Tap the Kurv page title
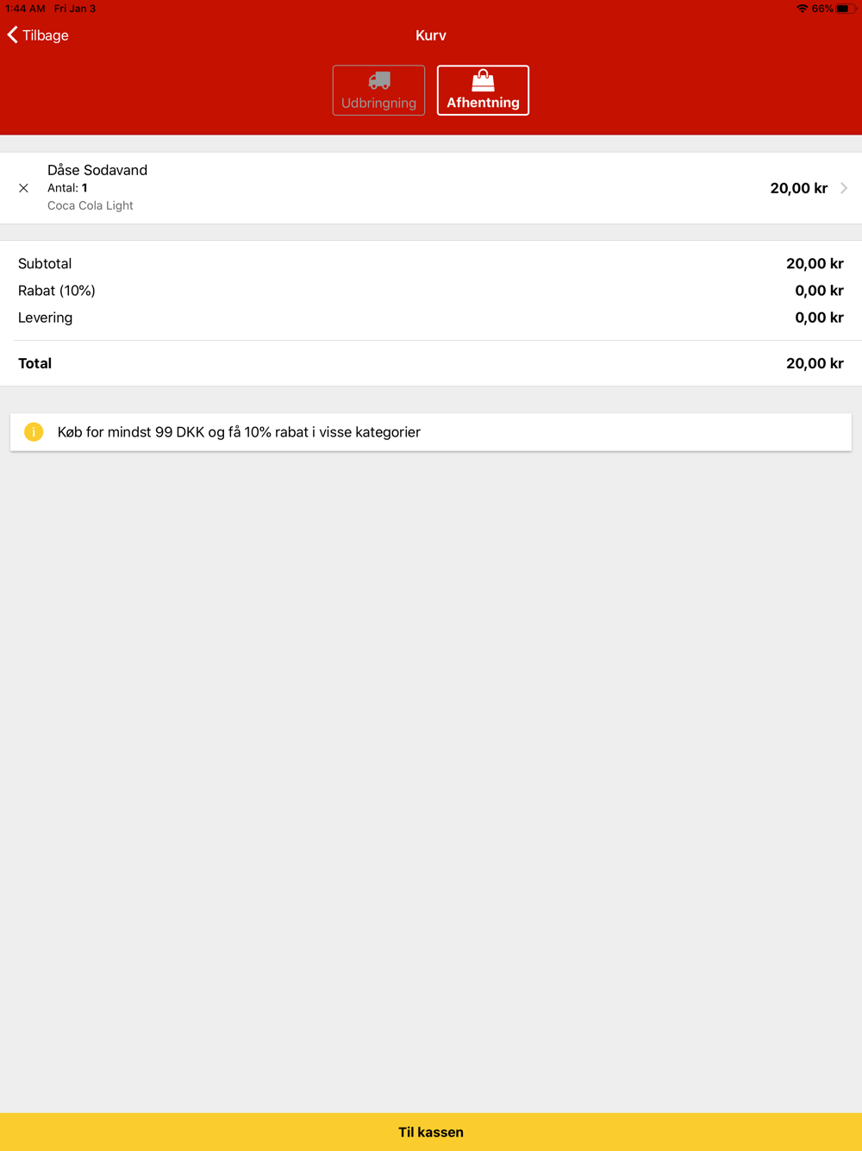Screen dimensions: 862x1151 click(x=431, y=35)
